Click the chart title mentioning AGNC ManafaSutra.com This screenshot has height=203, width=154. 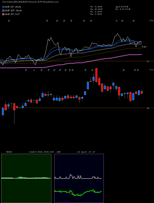[30, 2]
